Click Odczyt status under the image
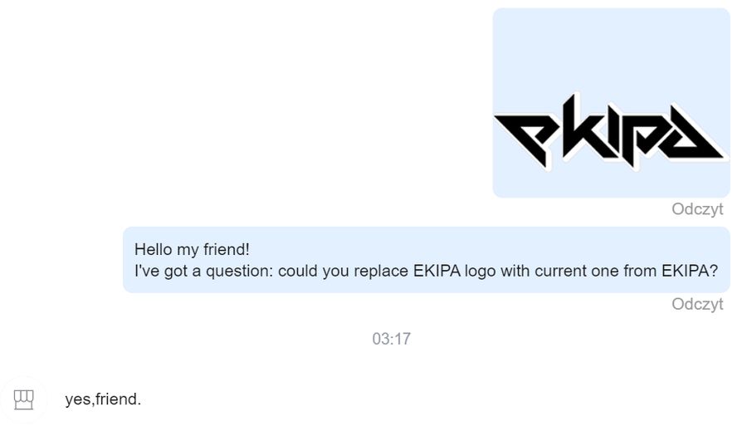The height and width of the screenshot is (426, 747). click(697, 208)
